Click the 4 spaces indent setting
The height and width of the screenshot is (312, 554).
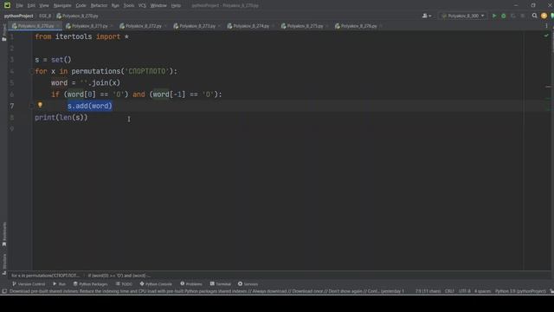click(483, 291)
